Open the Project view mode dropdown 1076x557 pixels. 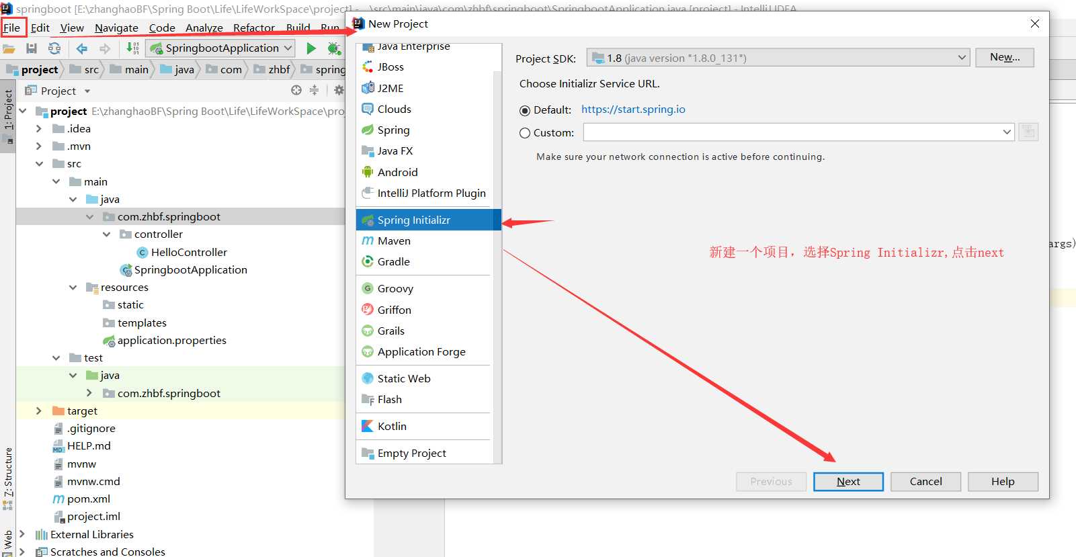pyautogui.click(x=87, y=91)
